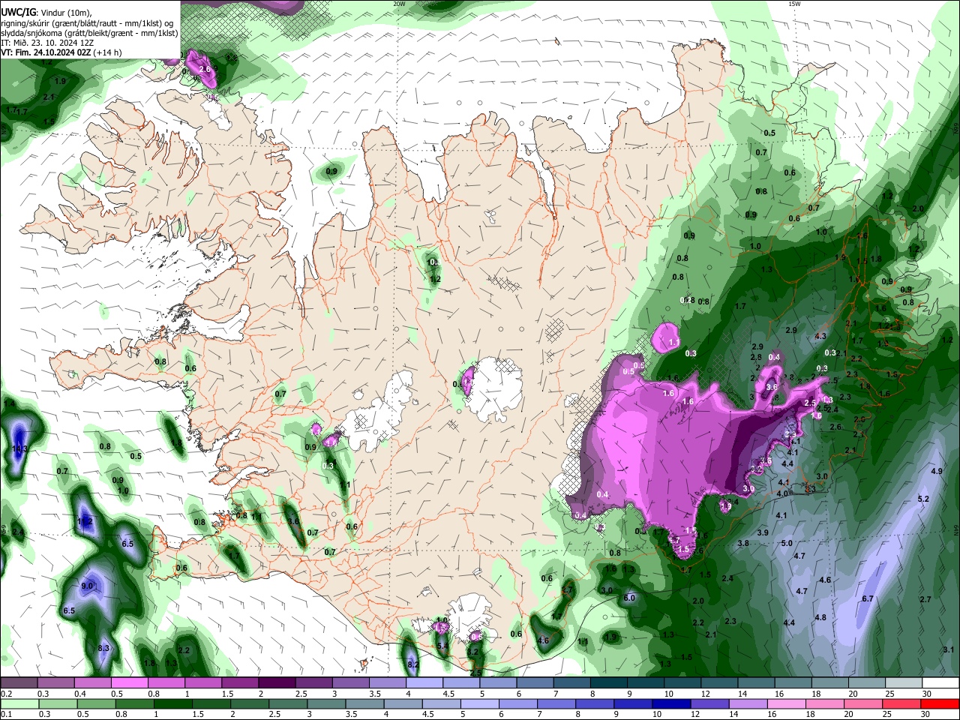Select the dark navy swatch labeled 10, lower legend row
The width and height of the screenshot is (960, 720).
coord(670,704)
